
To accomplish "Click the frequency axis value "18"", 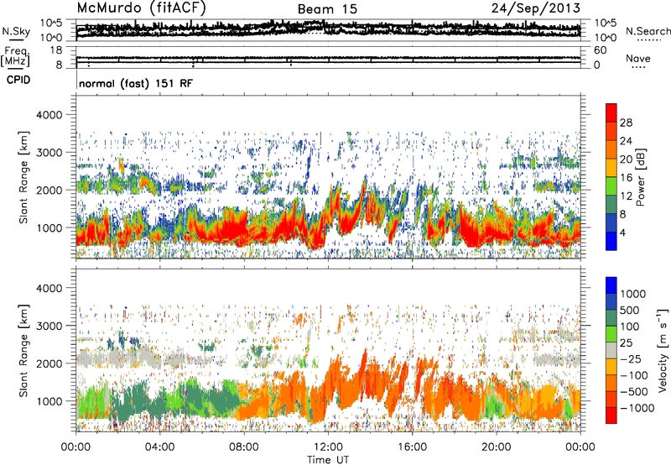I will 56,50.
